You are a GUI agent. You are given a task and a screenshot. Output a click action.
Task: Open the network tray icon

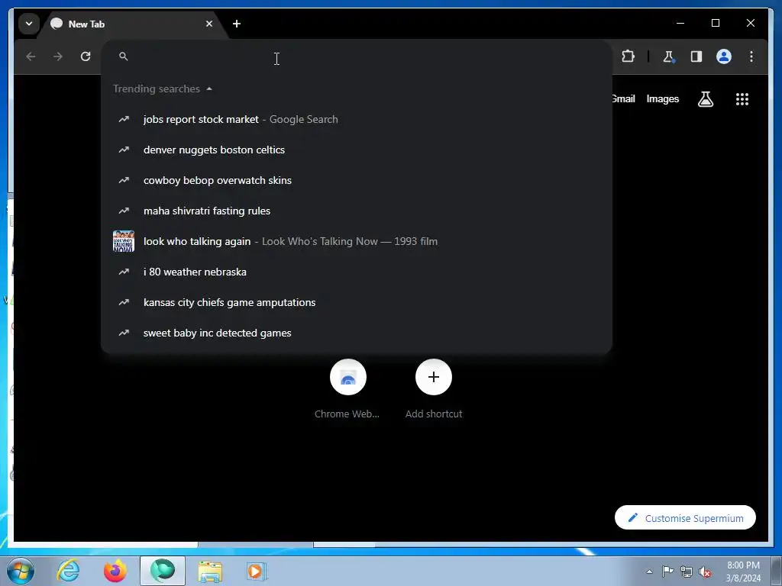(687, 572)
